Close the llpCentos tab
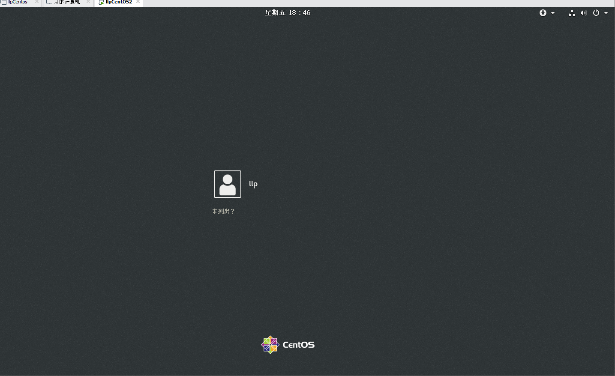The height and width of the screenshot is (376, 615). point(37,2)
